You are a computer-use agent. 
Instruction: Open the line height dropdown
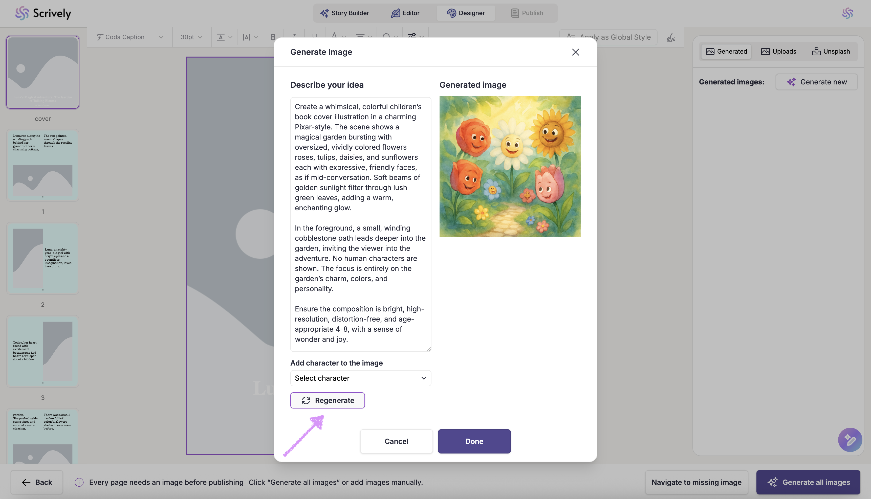225,37
